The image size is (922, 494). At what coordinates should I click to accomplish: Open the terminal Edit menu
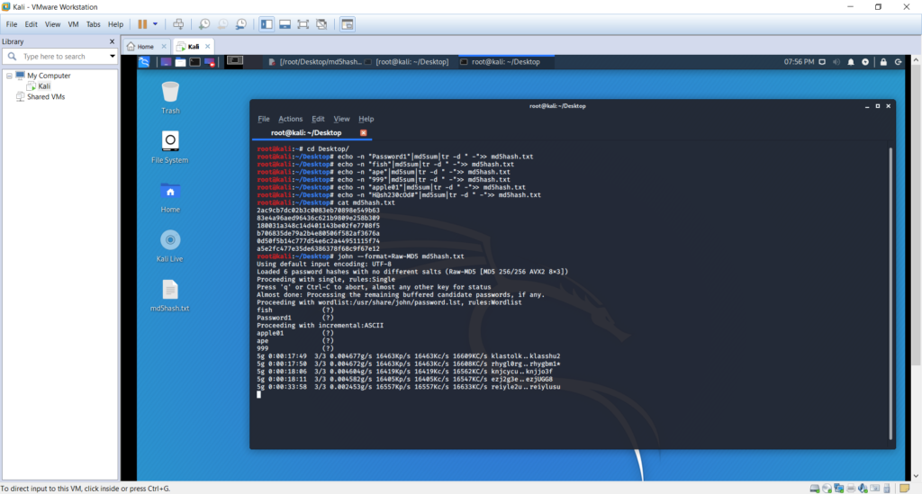318,119
